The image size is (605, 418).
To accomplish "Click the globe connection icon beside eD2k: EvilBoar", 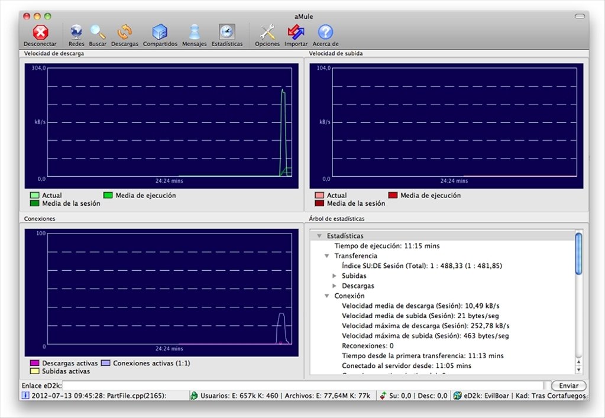I will click(x=457, y=396).
